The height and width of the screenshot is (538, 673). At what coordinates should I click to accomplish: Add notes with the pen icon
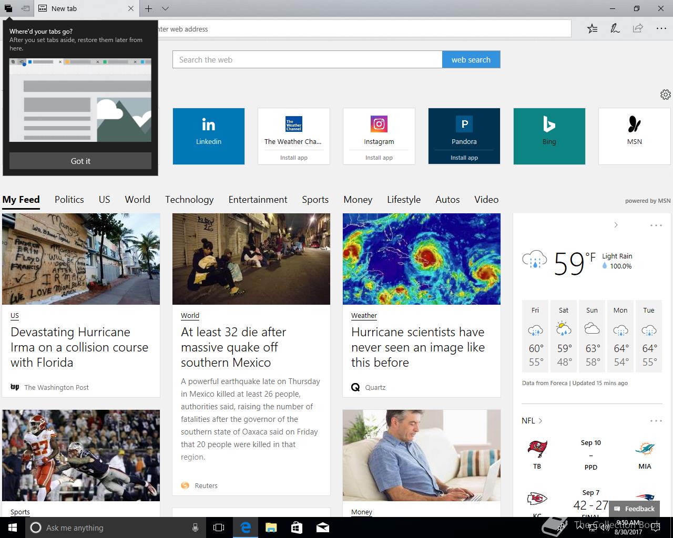[x=615, y=28]
